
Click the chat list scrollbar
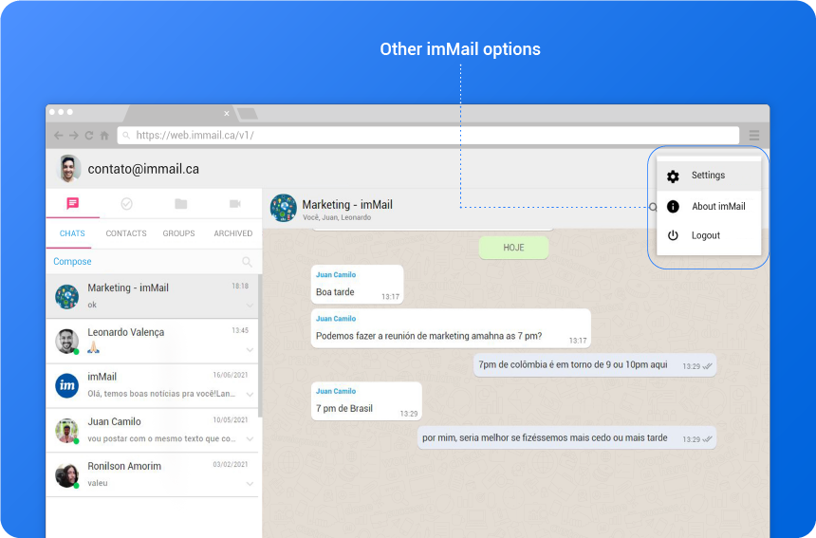(x=260, y=345)
